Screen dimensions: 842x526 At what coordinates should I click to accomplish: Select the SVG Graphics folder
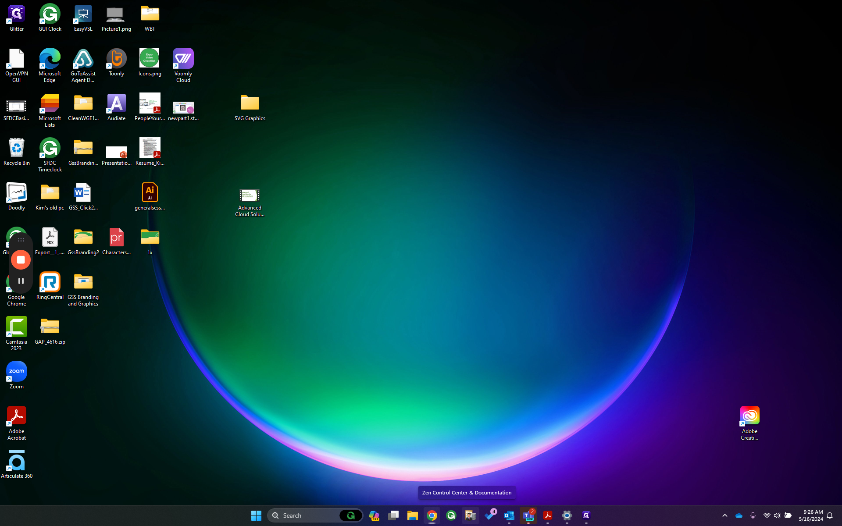point(250,107)
